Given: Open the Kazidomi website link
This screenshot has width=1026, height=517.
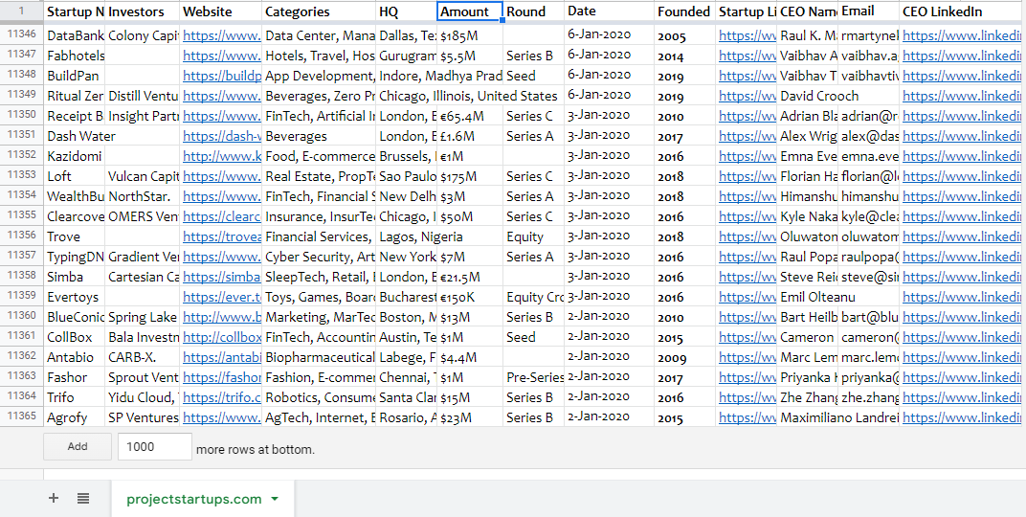Looking at the screenshot, I should 222,157.
